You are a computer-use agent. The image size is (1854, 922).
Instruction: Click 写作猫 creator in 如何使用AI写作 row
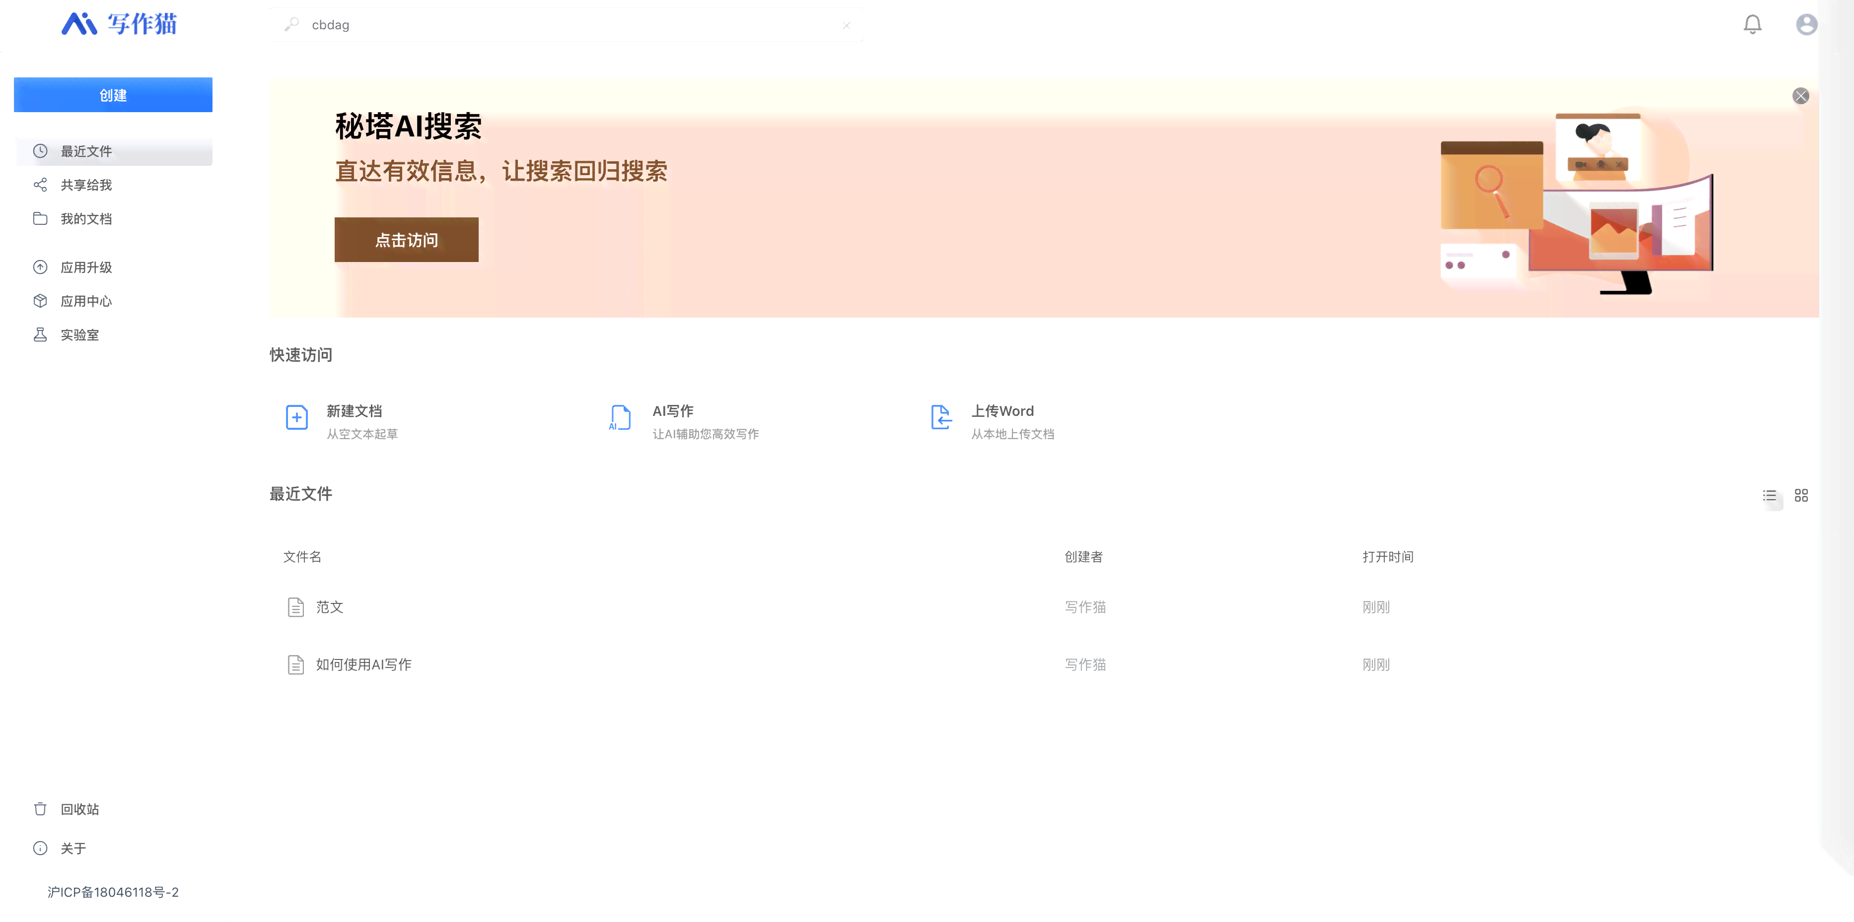pos(1085,664)
